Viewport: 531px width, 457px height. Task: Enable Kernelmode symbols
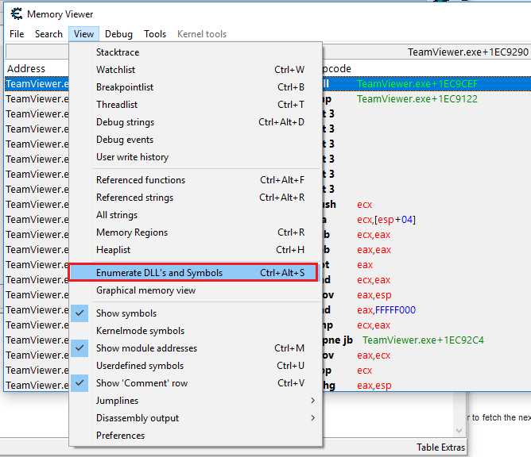196,331
